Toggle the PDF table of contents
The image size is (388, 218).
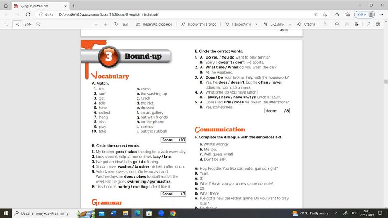click(6, 24)
